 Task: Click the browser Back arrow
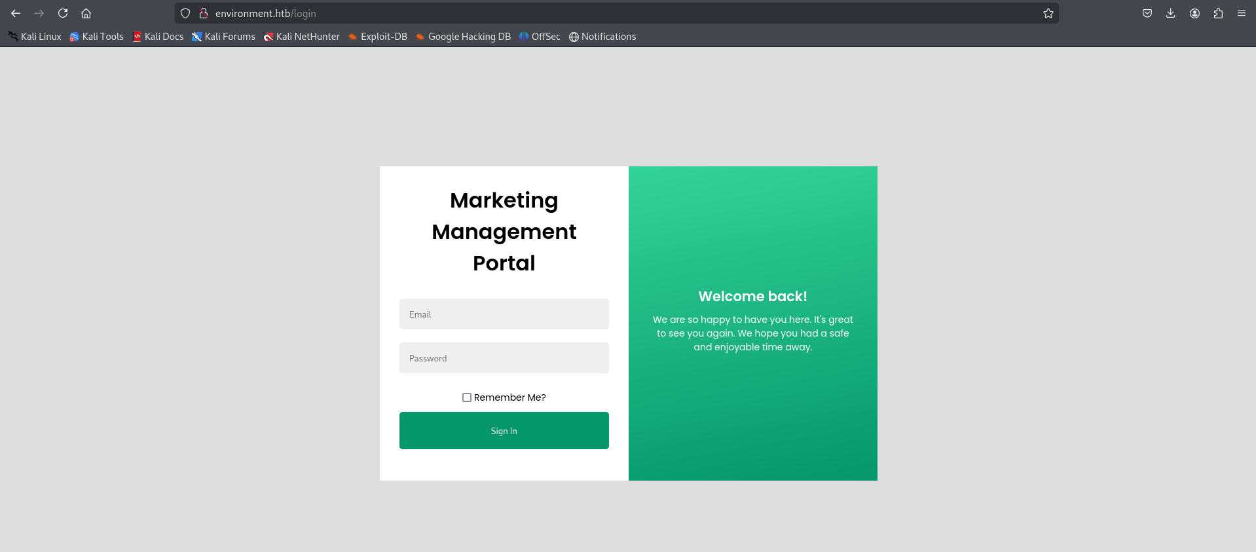16,13
